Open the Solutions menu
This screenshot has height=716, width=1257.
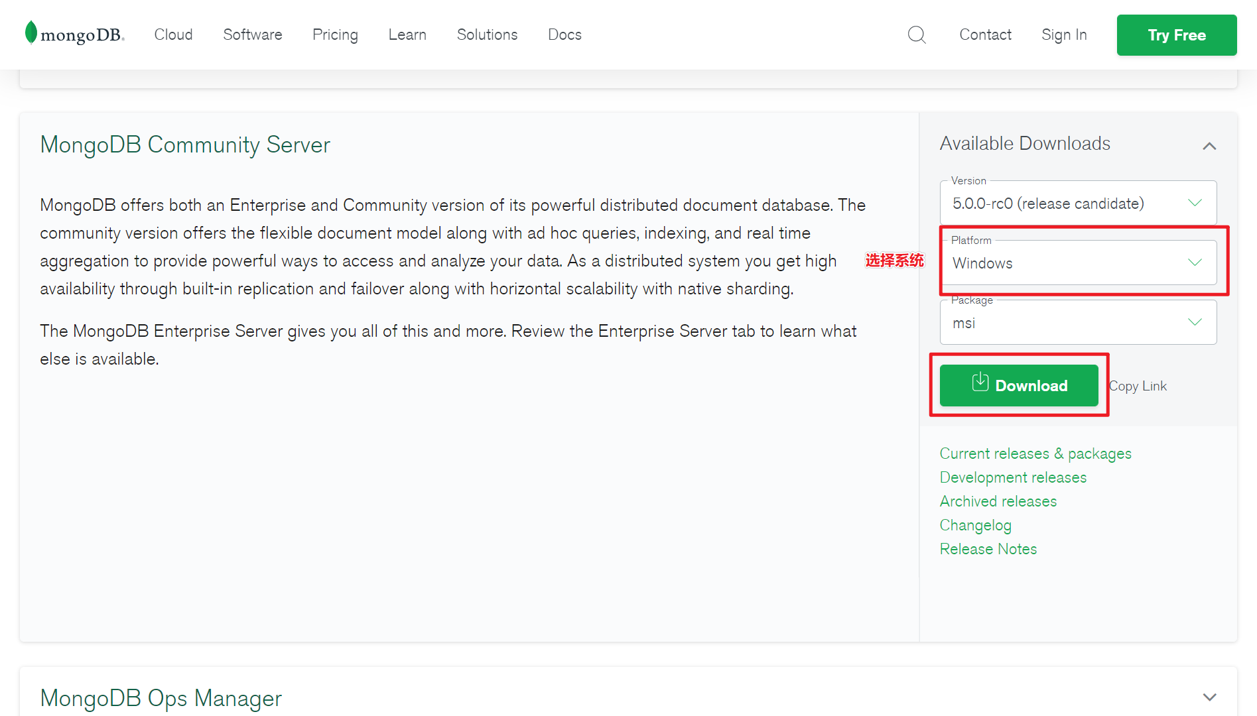click(x=487, y=34)
